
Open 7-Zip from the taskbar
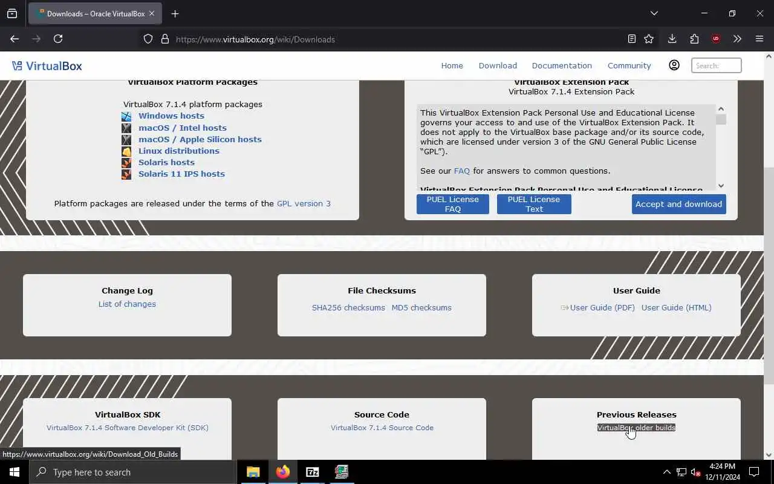(312, 472)
